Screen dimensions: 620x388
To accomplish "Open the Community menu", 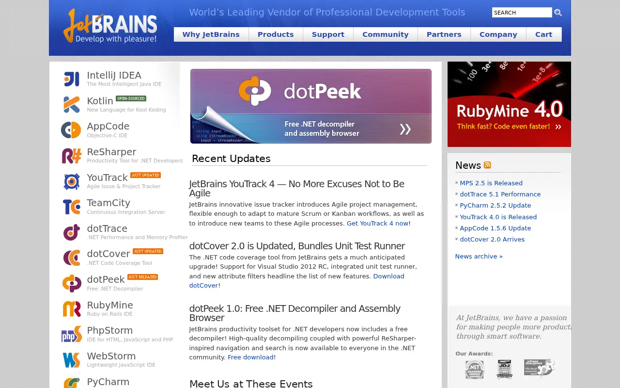I will tap(386, 34).
